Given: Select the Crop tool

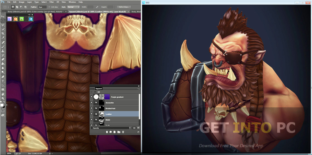Looking at the screenshot, I should 3,33.
